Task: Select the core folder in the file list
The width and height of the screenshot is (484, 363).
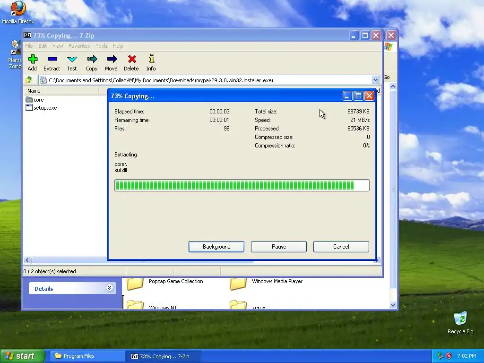Action: coord(35,100)
